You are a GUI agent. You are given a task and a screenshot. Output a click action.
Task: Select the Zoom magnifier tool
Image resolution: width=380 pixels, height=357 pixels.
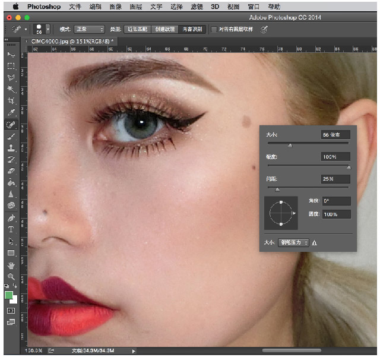pos(11,277)
